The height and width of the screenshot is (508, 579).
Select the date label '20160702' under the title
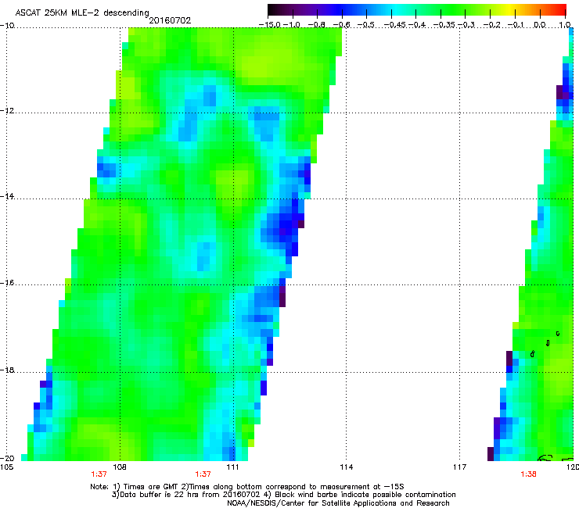[170, 20]
